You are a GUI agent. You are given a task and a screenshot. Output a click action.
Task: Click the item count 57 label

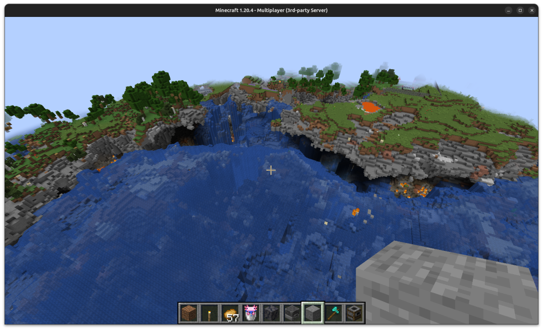click(233, 317)
